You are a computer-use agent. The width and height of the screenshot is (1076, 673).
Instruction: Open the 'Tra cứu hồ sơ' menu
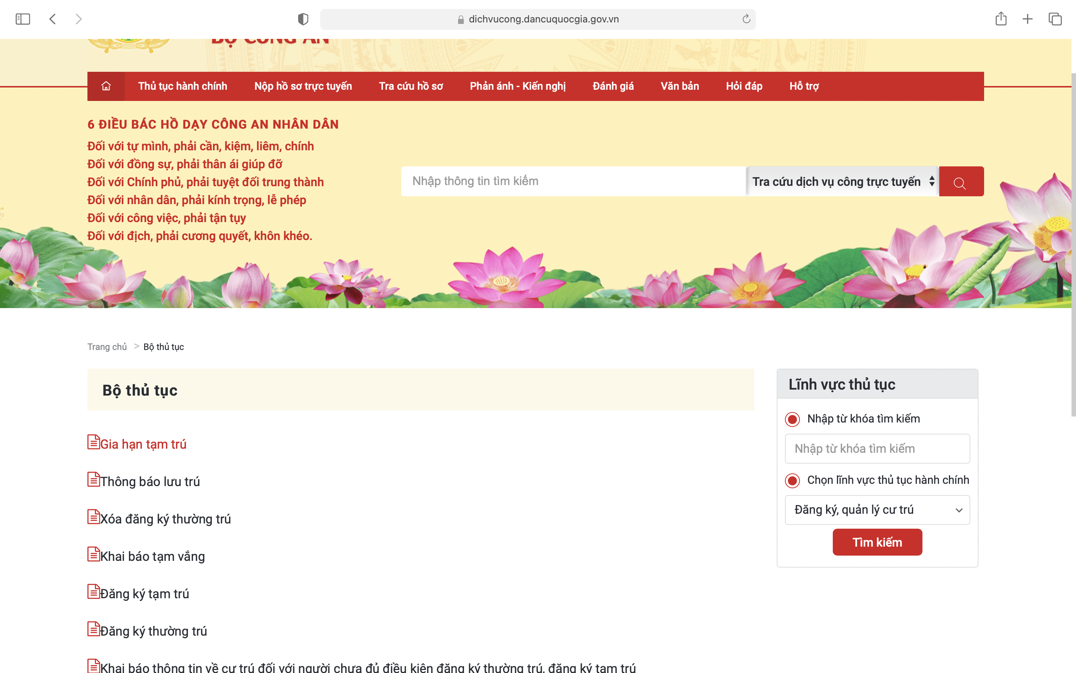point(411,86)
